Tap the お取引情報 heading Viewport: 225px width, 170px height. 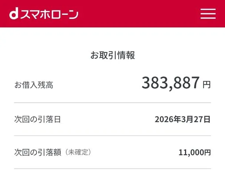click(x=113, y=55)
